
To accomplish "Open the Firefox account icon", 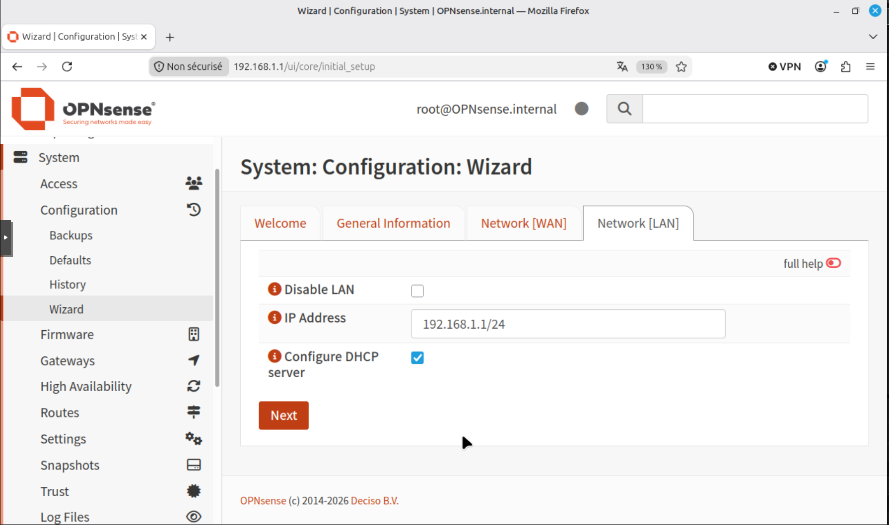I will [x=821, y=66].
